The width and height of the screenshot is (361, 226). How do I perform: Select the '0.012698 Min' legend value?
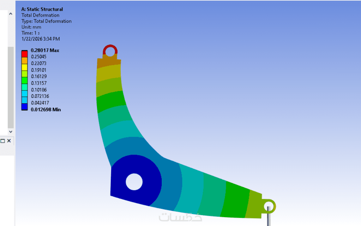(x=46, y=110)
